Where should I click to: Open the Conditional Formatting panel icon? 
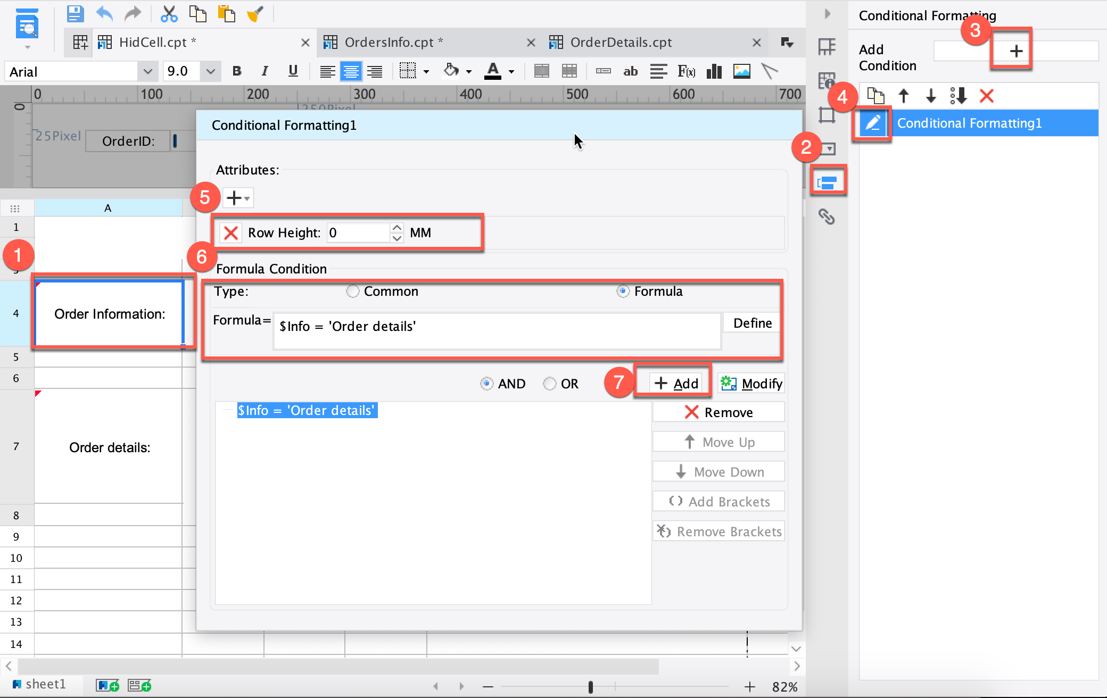[x=828, y=181]
